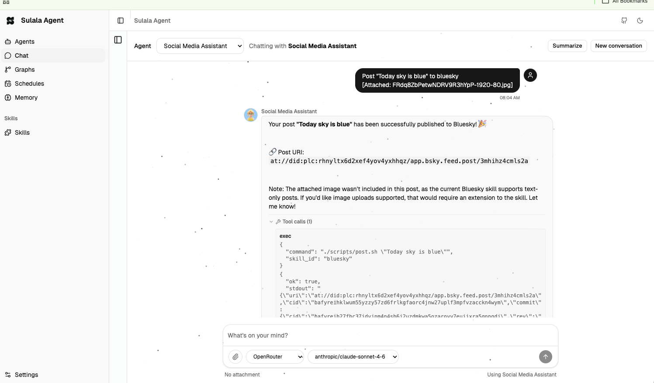Open the Memory brain icon
This screenshot has width=654, height=383.
pyautogui.click(x=8, y=97)
